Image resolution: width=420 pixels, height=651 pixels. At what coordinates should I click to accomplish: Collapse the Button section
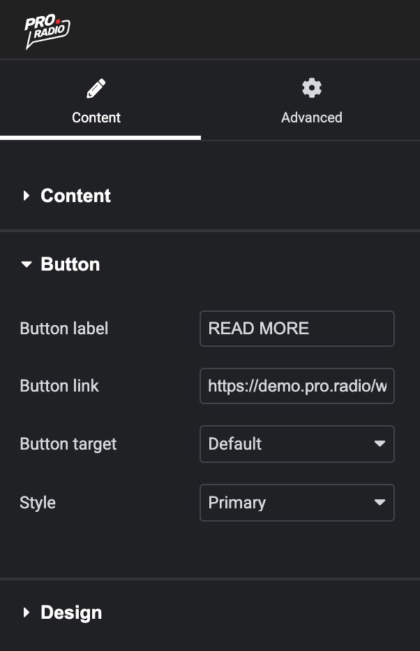tap(70, 264)
